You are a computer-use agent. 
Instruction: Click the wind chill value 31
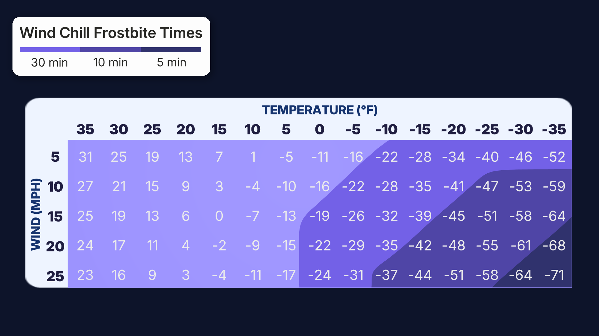[x=85, y=157]
